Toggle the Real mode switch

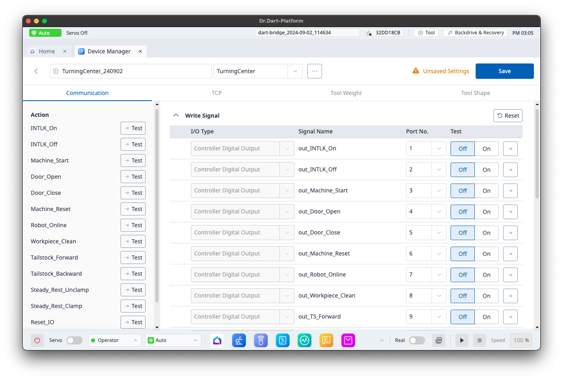click(x=417, y=340)
